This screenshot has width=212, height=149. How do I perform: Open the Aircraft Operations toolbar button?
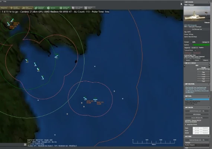(15, 8)
